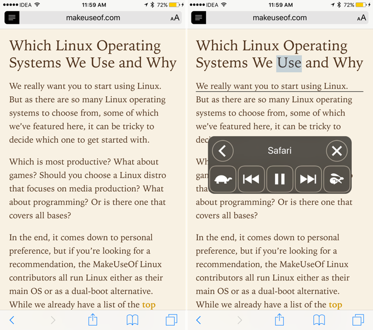Collapse the speech controller with back chevron
This screenshot has height=330, width=373.
pyautogui.click(x=223, y=151)
